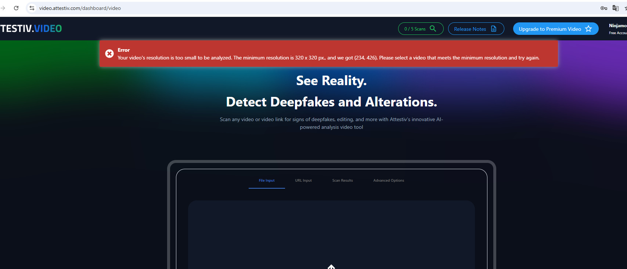627x269 pixels.
Task: Click the dark video file drop zone
Action: pos(331,231)
